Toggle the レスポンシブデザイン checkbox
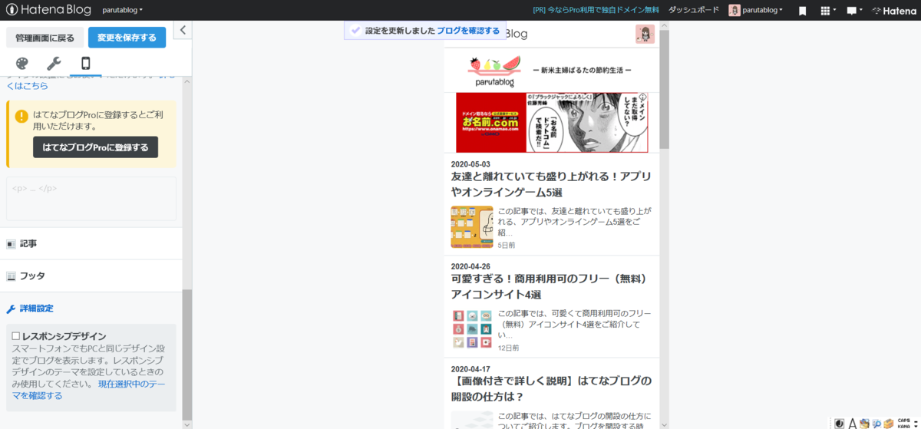The height and width of the screenshot is (429, 921). (16, 336)
